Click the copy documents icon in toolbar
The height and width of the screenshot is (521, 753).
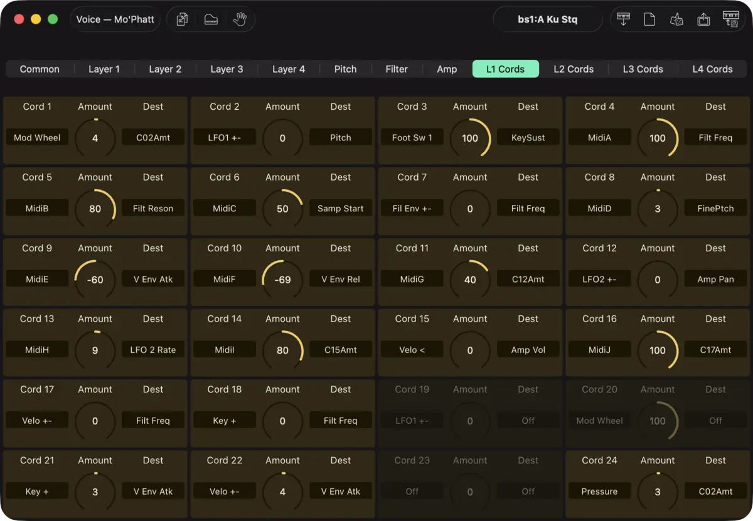pos(182,19)
